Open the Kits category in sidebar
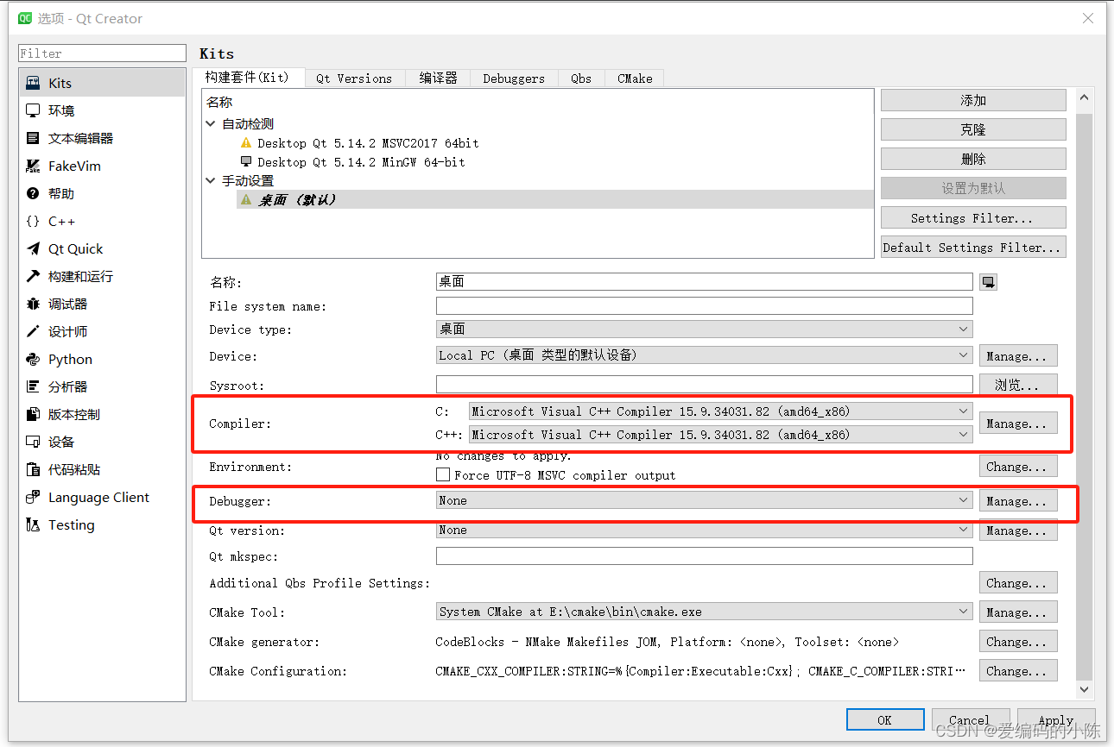This screenshot has width=1114, height=747. pyautogui.click(x=102, y=83)
